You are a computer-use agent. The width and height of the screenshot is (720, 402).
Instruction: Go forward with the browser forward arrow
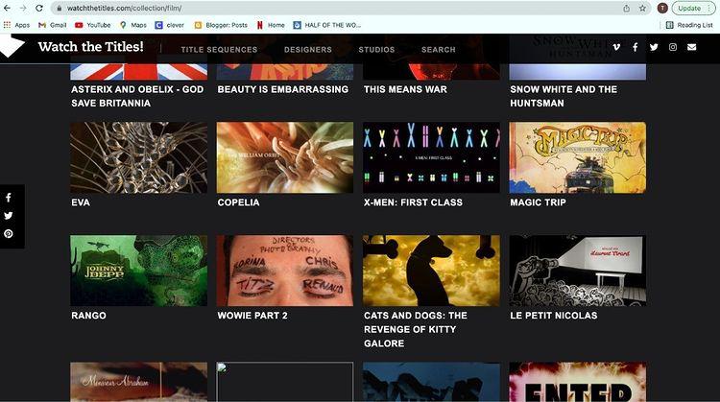[23, 9]
